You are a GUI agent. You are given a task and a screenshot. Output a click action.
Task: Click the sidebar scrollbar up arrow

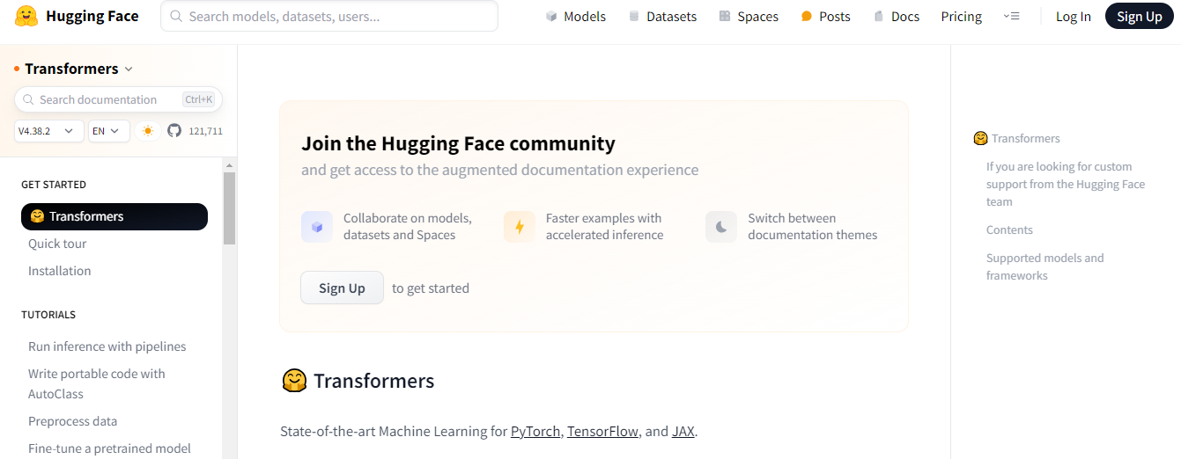point(229,164)
